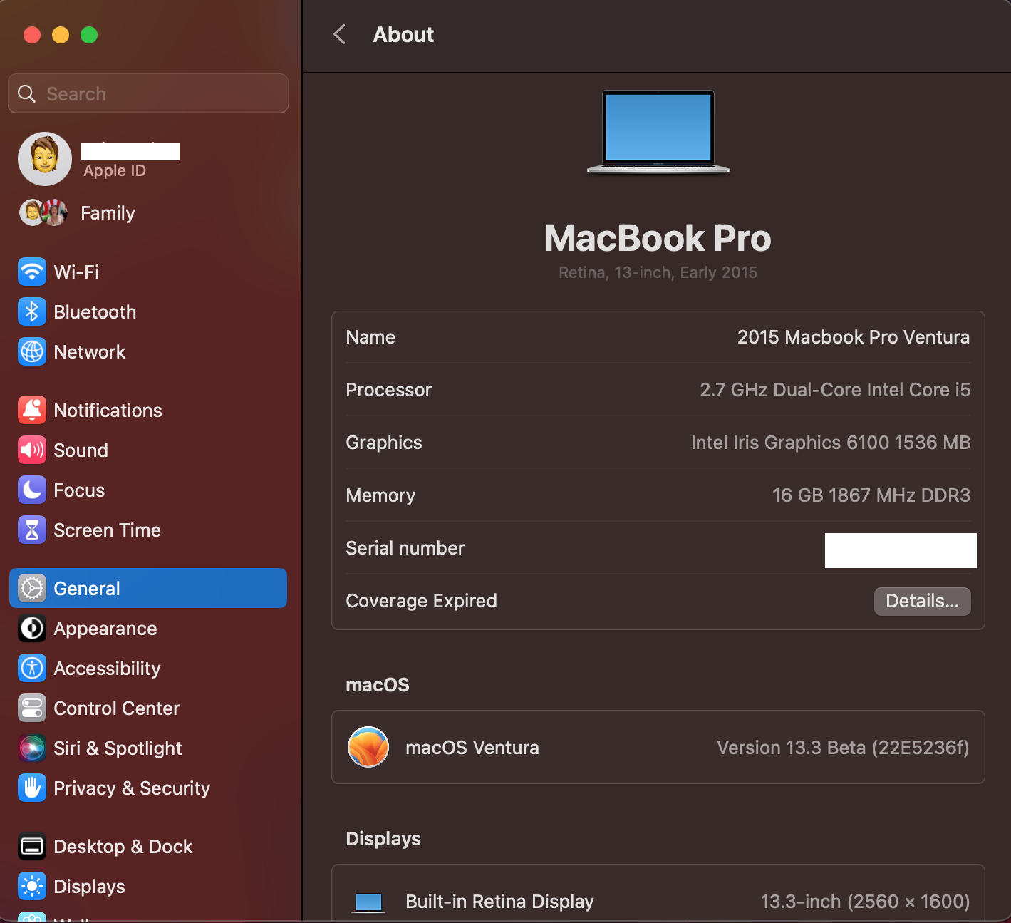Click the Control Center icon
Viewport: 1011px width, 923px height.
pyautogui.click(x=32, y=708)
